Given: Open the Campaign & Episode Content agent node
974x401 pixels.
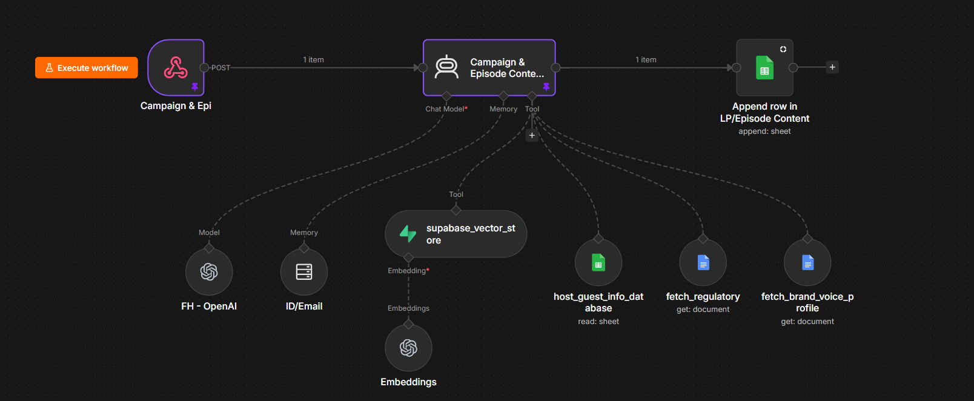Looking at the screenshot, I should point(489,68).
